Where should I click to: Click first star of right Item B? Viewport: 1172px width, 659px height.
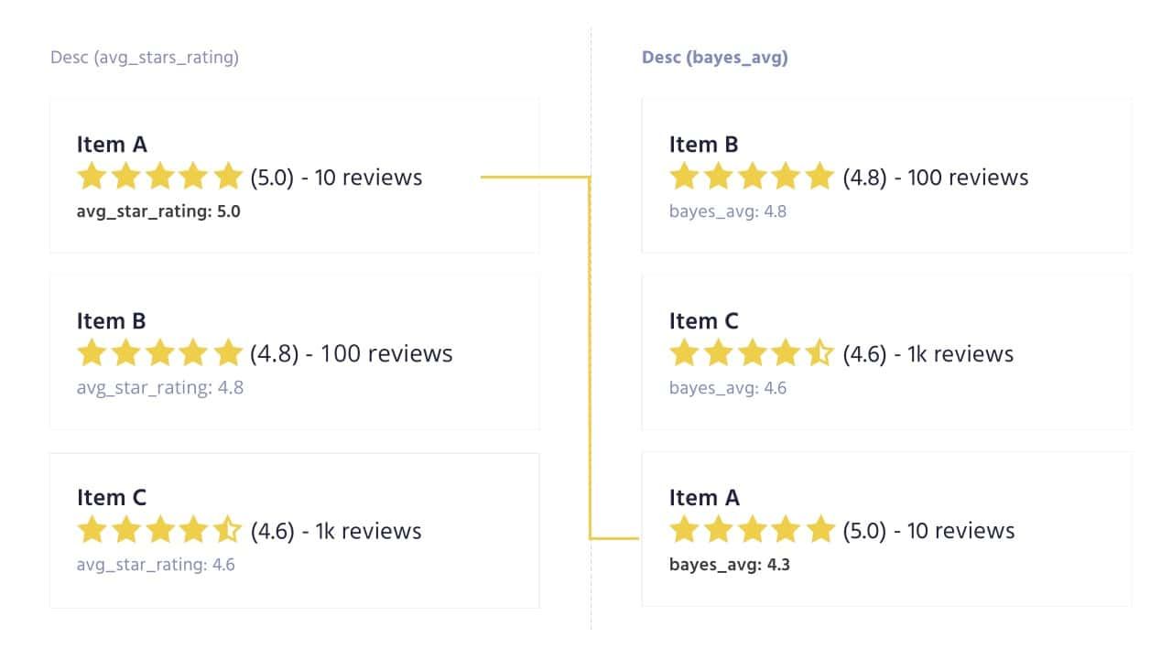click(684, 176)
